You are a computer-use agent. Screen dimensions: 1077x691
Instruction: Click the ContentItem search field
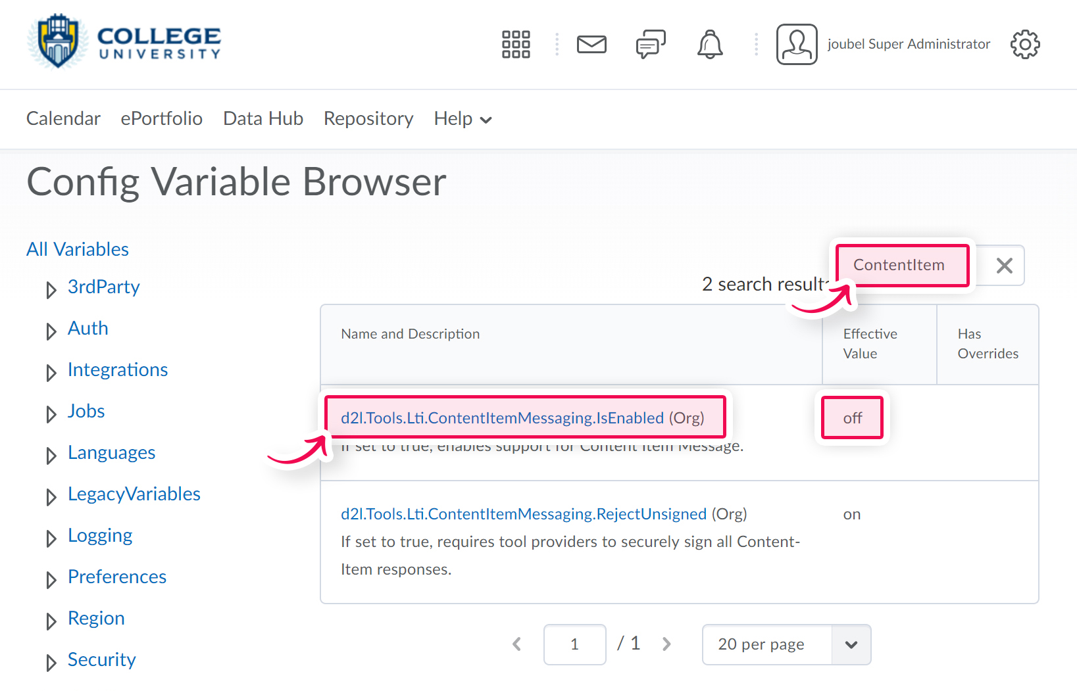pyautogui.click(x=902, y=266)
